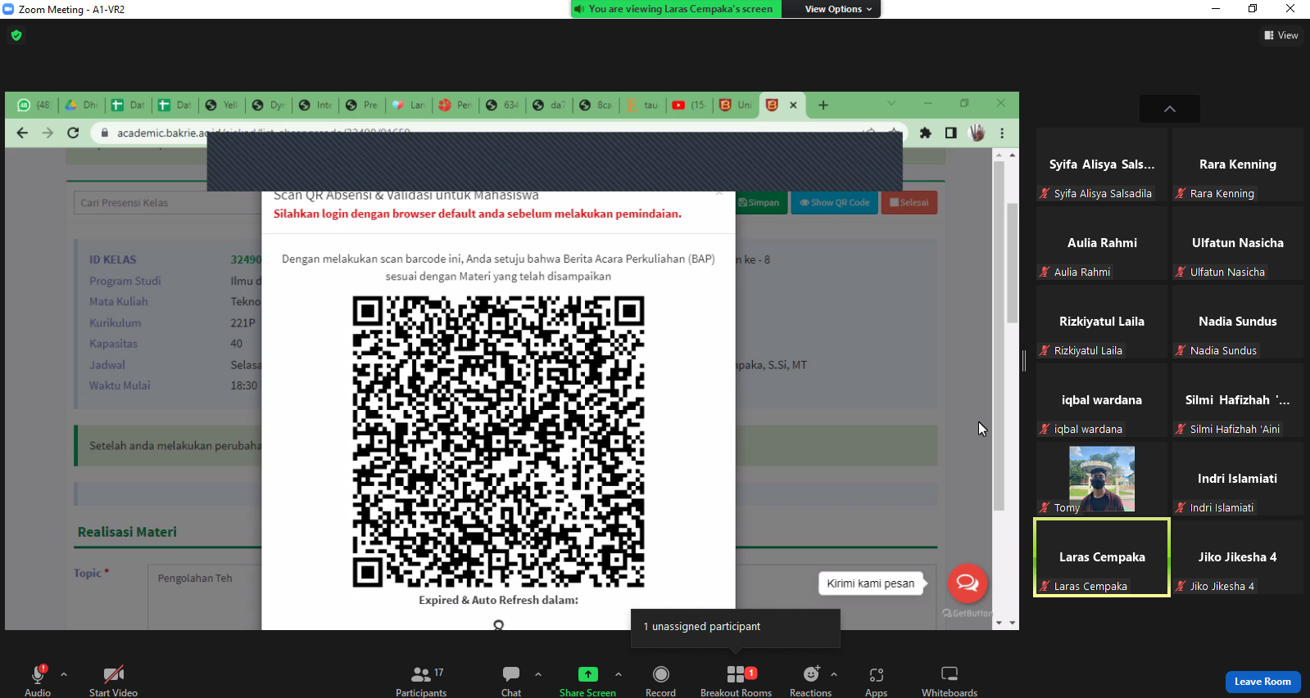
Task: Toggle the browser side panel icon
Action: [x=950, y=133]
